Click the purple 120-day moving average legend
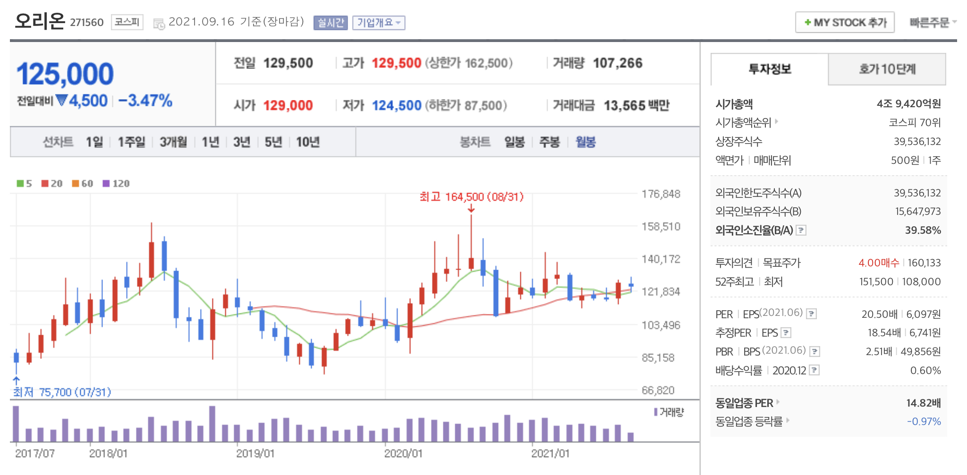 (x=116, y=183)
